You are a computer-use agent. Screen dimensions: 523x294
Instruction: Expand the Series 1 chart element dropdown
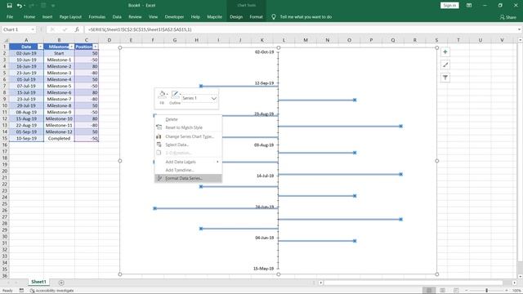(214, 98)
